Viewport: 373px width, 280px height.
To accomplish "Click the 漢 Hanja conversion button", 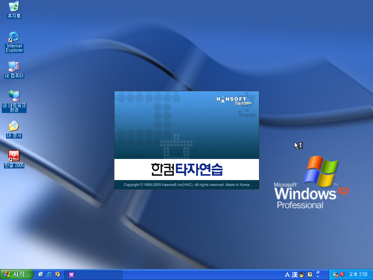I will pos(294,275).
